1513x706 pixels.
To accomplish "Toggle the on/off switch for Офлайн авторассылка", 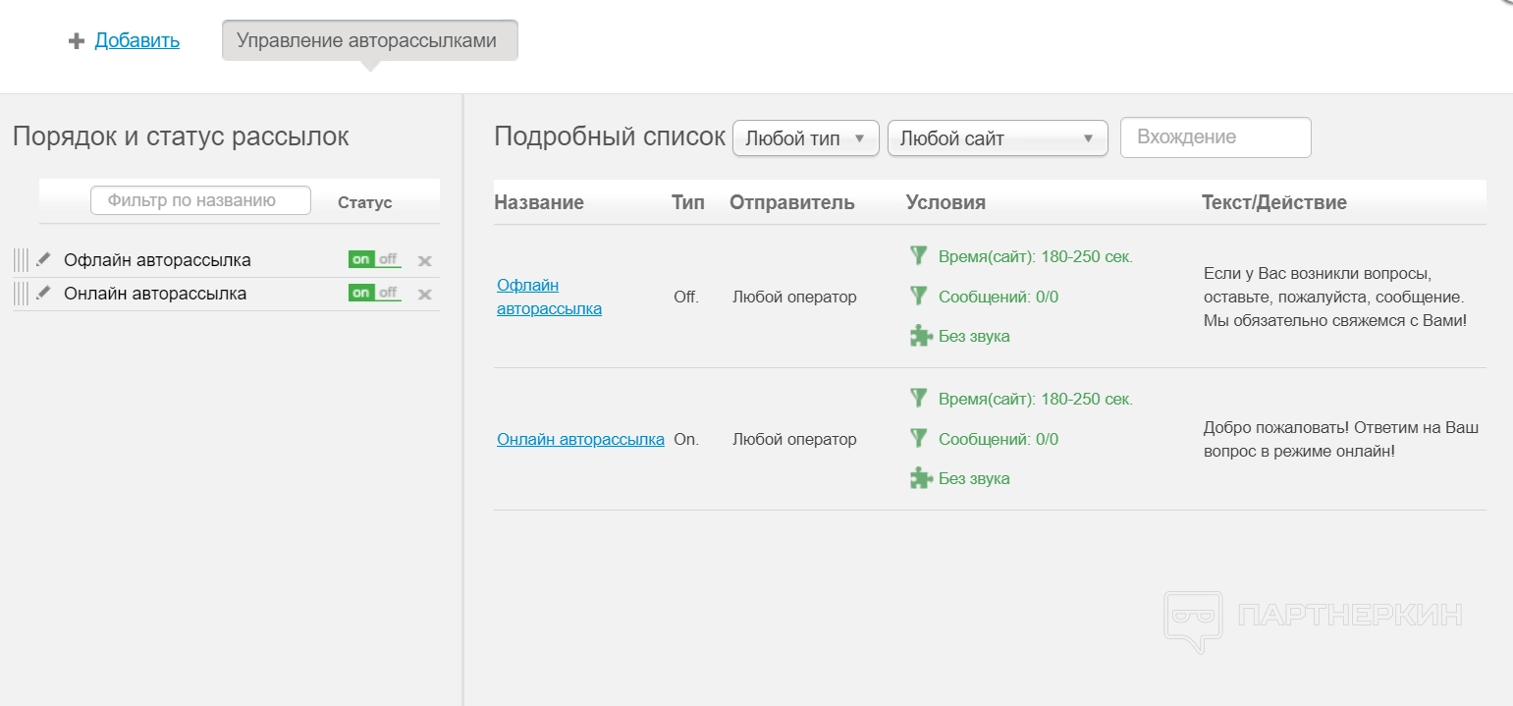I will point(374,260).
